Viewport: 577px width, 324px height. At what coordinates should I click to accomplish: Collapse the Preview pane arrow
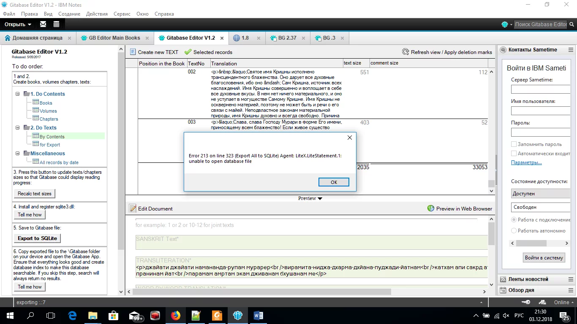[320, 198]
